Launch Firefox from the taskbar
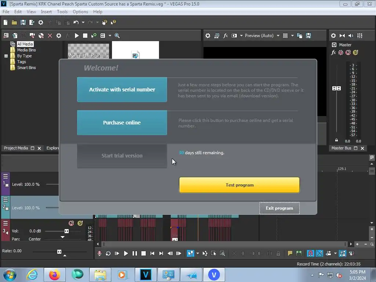The height and width of the screenshot is (282, 376). 55,275
